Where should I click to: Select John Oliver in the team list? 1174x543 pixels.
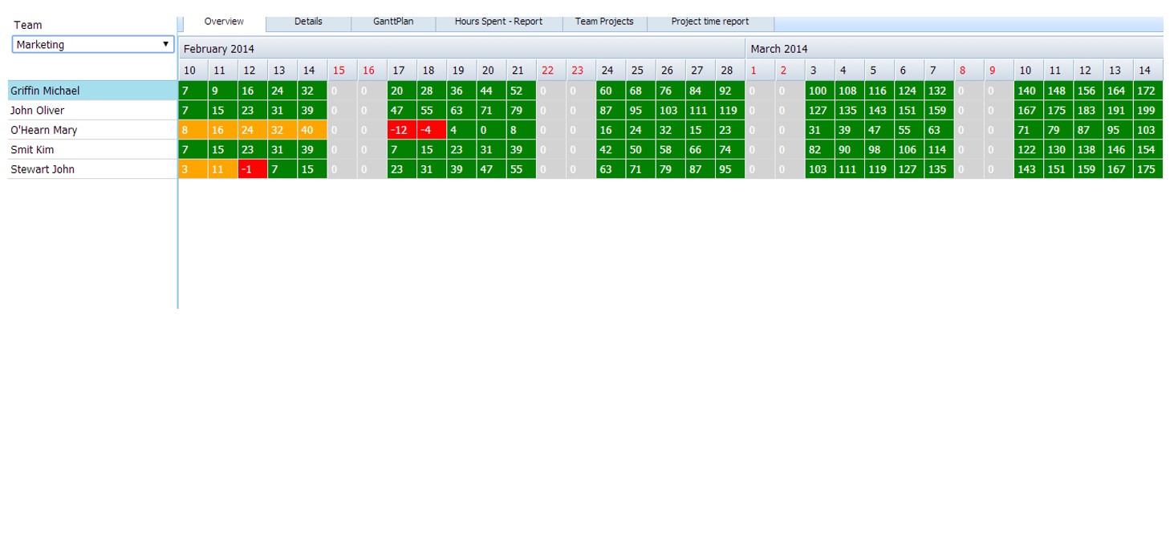[92, 111]
